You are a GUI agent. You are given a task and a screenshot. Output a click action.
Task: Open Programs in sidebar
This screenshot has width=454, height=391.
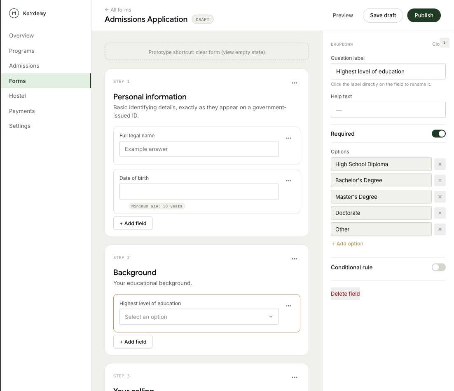tap(22, 51)
